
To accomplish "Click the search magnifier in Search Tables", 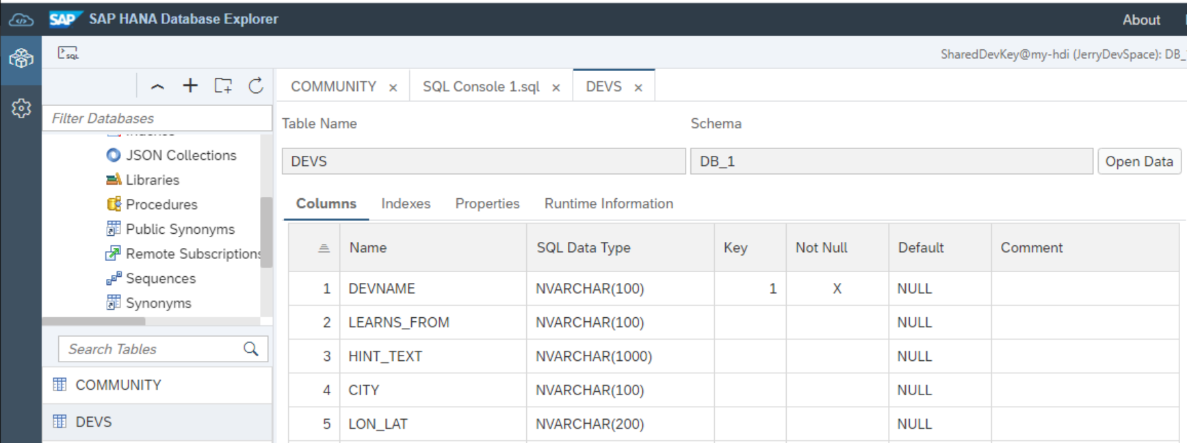I will 251,349.
